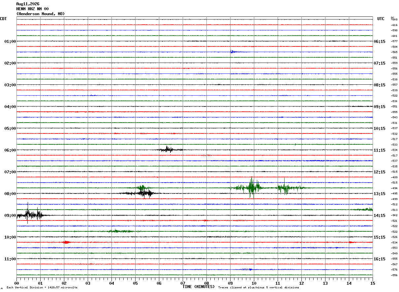Click the small blue event near minute nine
The width and height of the screenshot is (399, 292).
237,52
